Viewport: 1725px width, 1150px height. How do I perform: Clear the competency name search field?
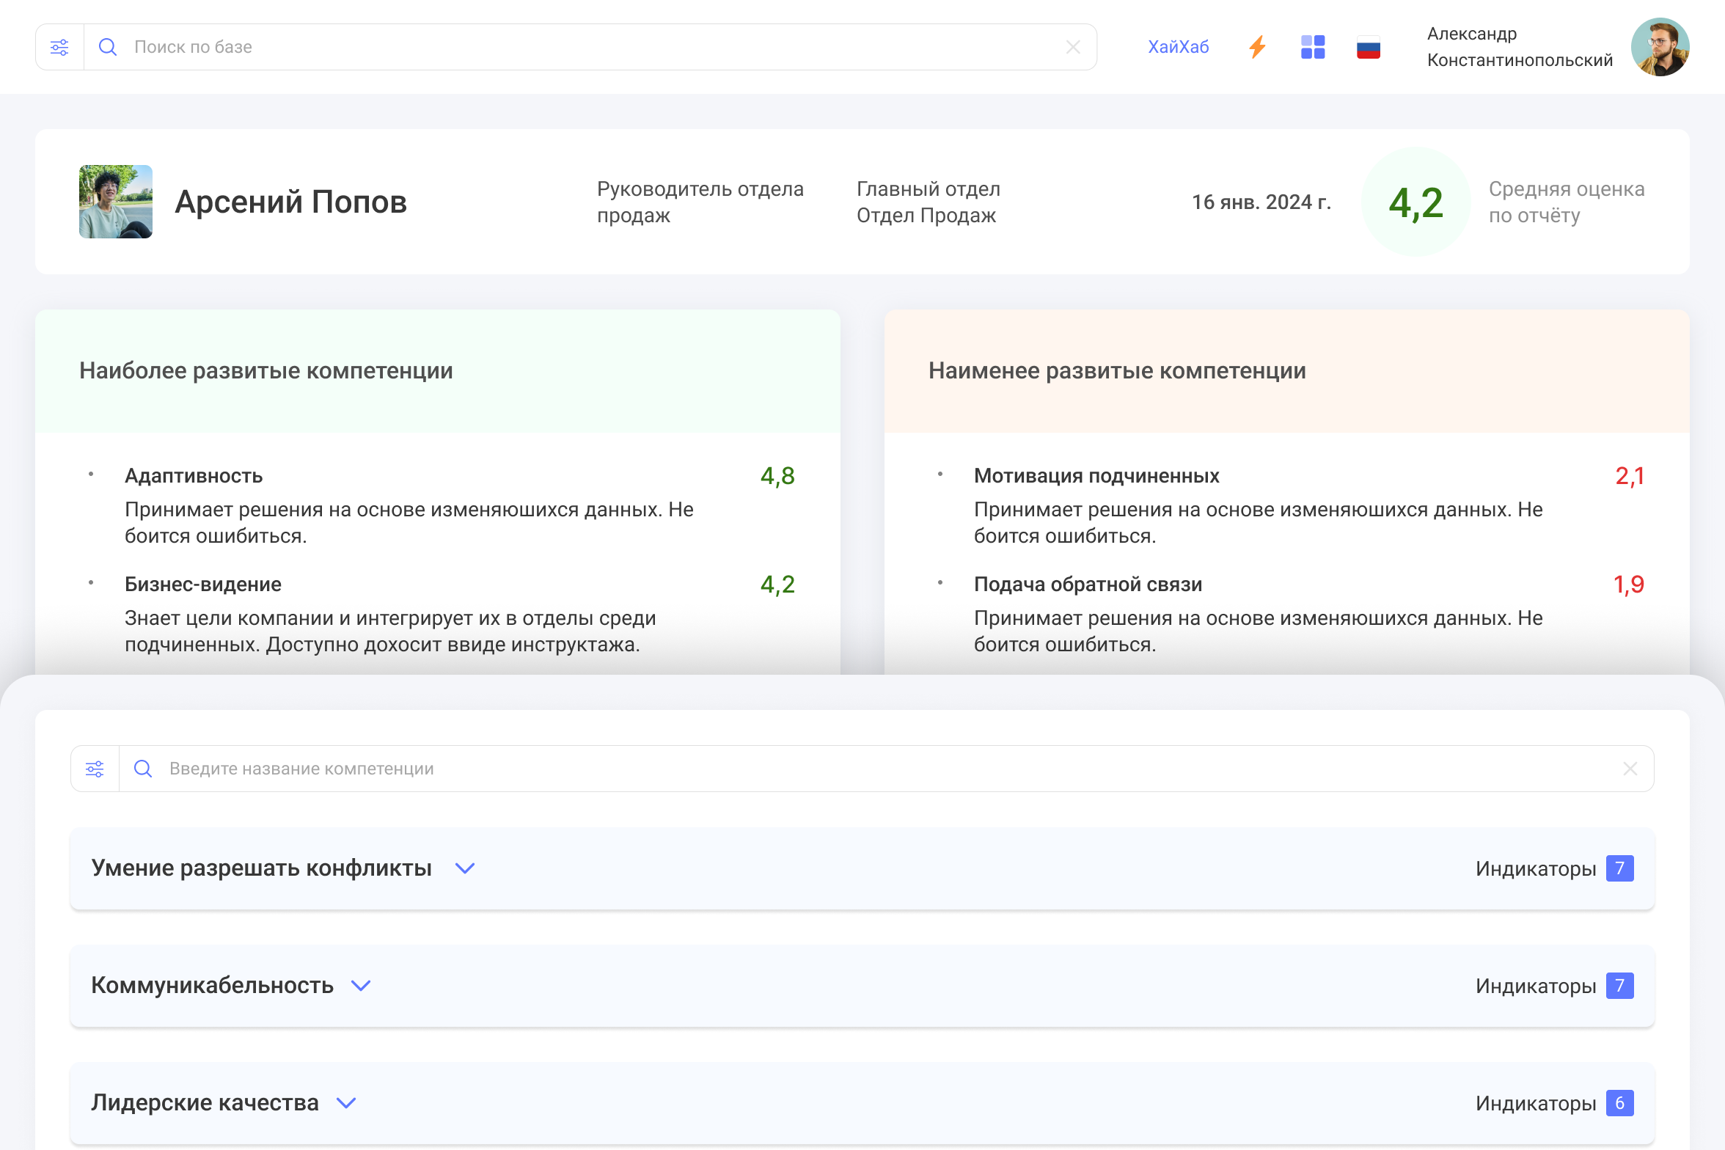1630,769
